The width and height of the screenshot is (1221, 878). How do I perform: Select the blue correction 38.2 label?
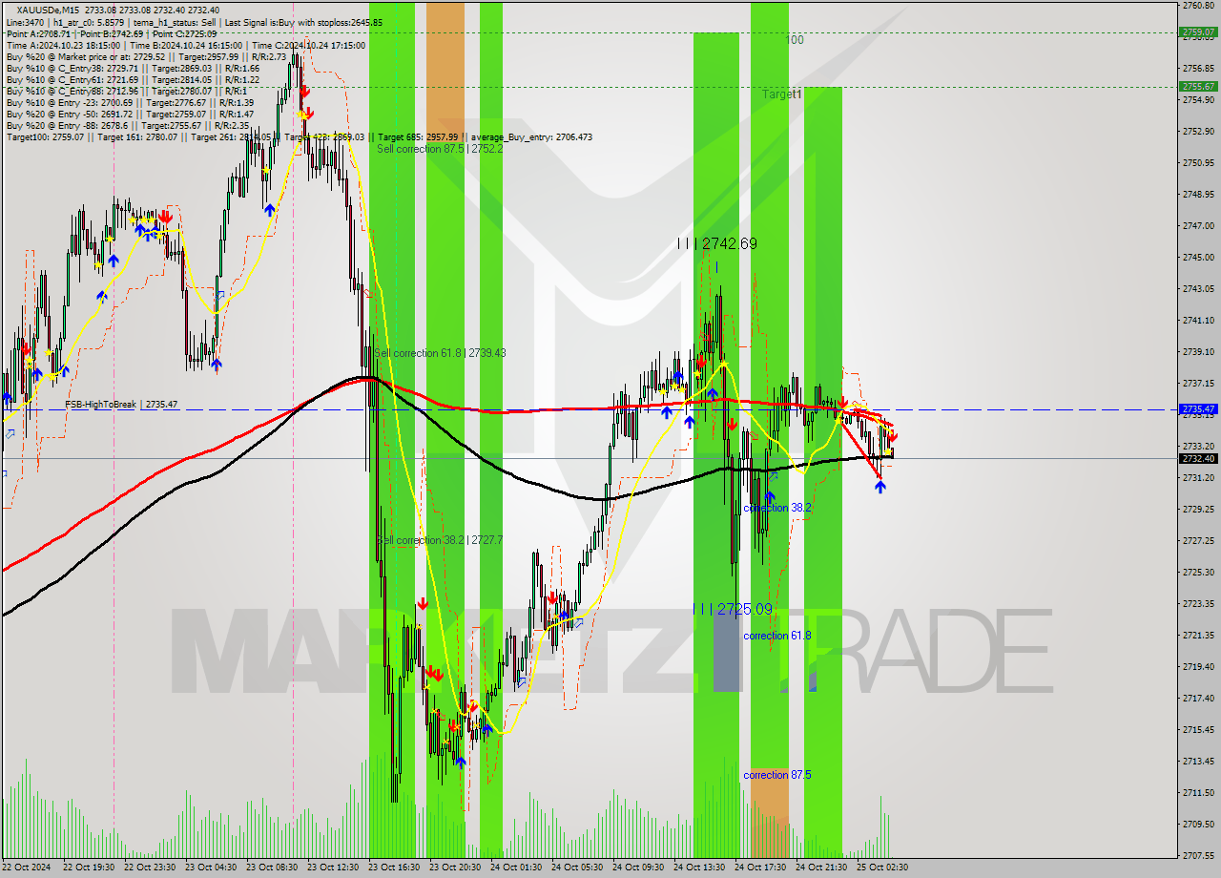point(777,508)
